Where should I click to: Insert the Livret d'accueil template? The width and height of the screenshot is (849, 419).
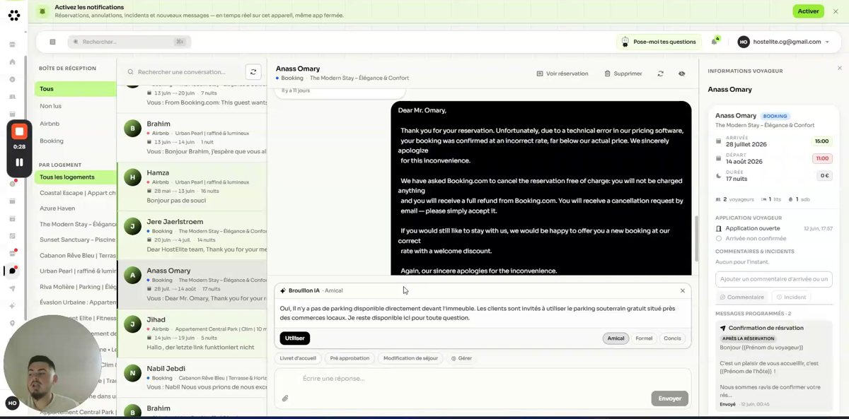coord(298,358)
